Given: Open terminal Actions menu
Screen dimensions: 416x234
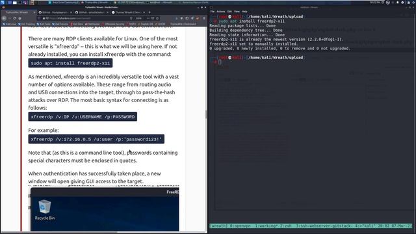Looking at the screenshot, I should point(220,12).
